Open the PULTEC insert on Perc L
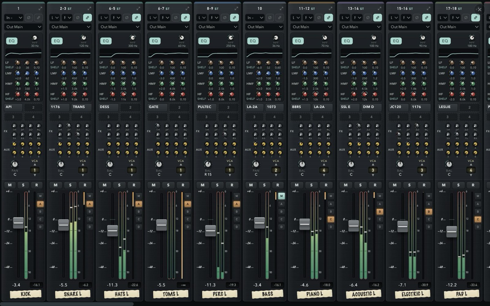Viewport: 490px width, 306px height. coord(207,107)
